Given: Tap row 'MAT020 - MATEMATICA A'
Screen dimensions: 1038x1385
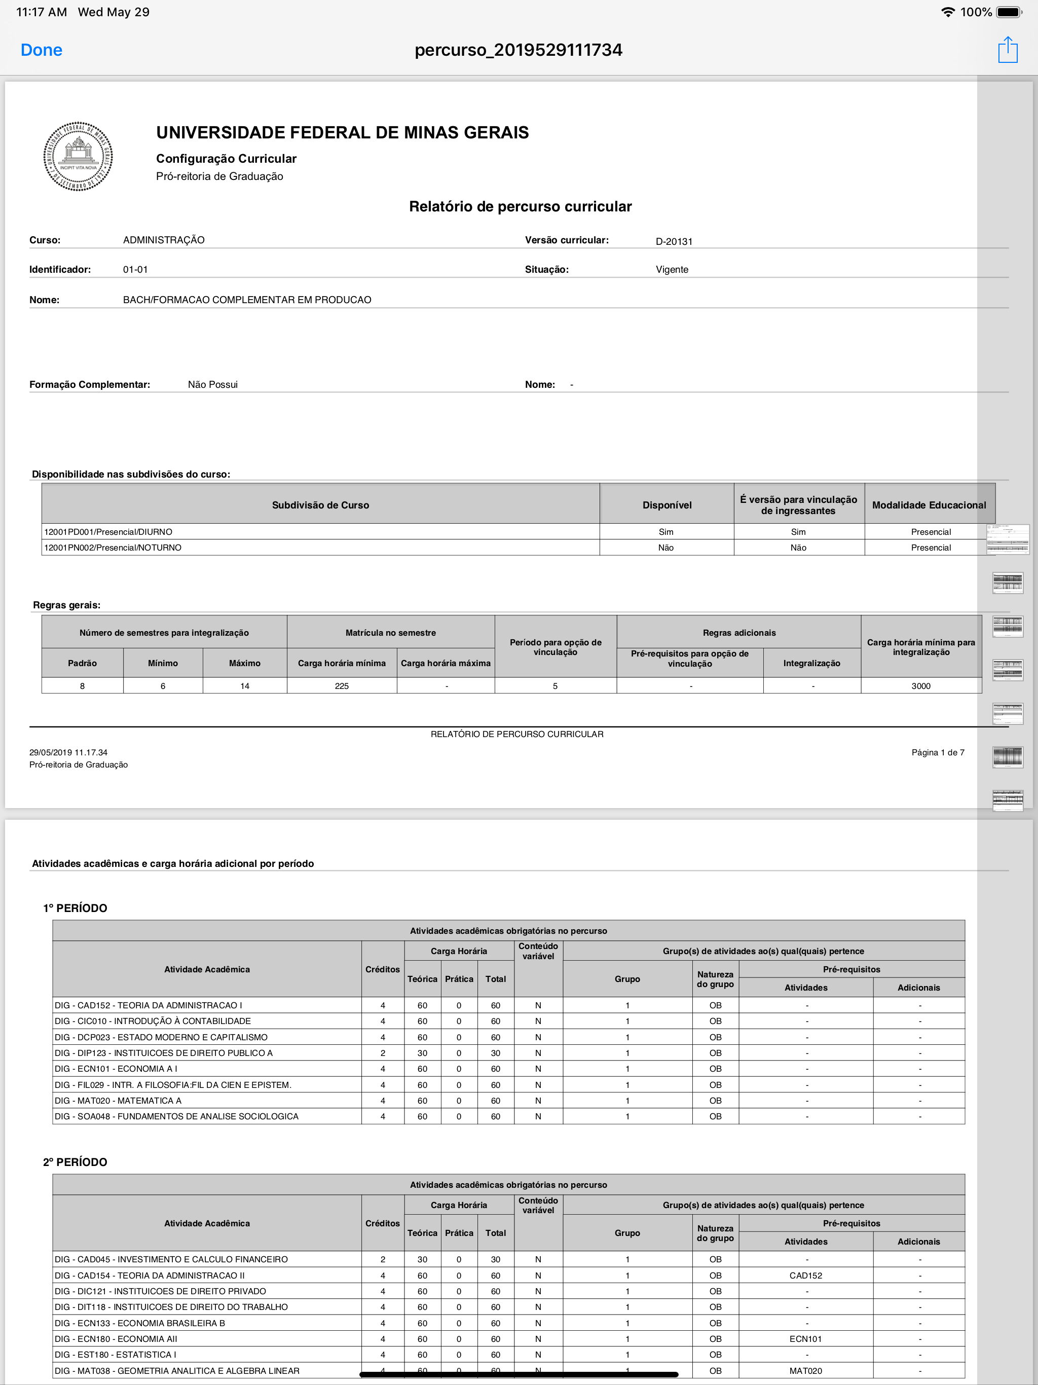Looking at the screenshot, I should 508,1100.
